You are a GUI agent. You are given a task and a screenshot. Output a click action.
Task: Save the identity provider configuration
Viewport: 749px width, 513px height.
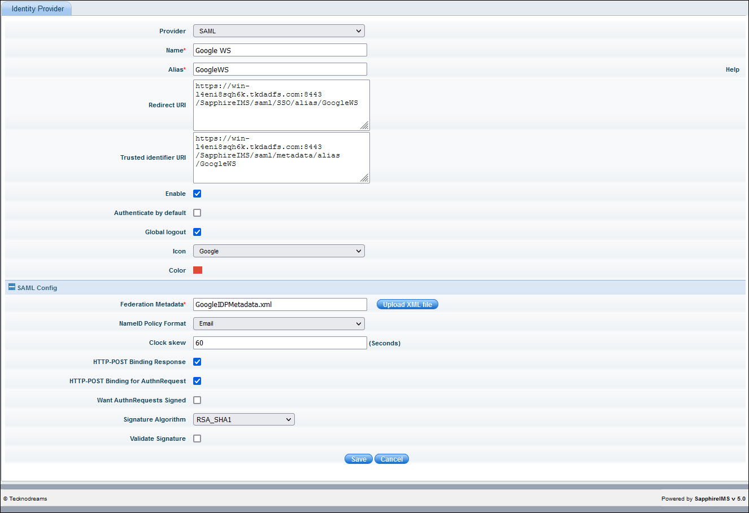coord(358,458)
